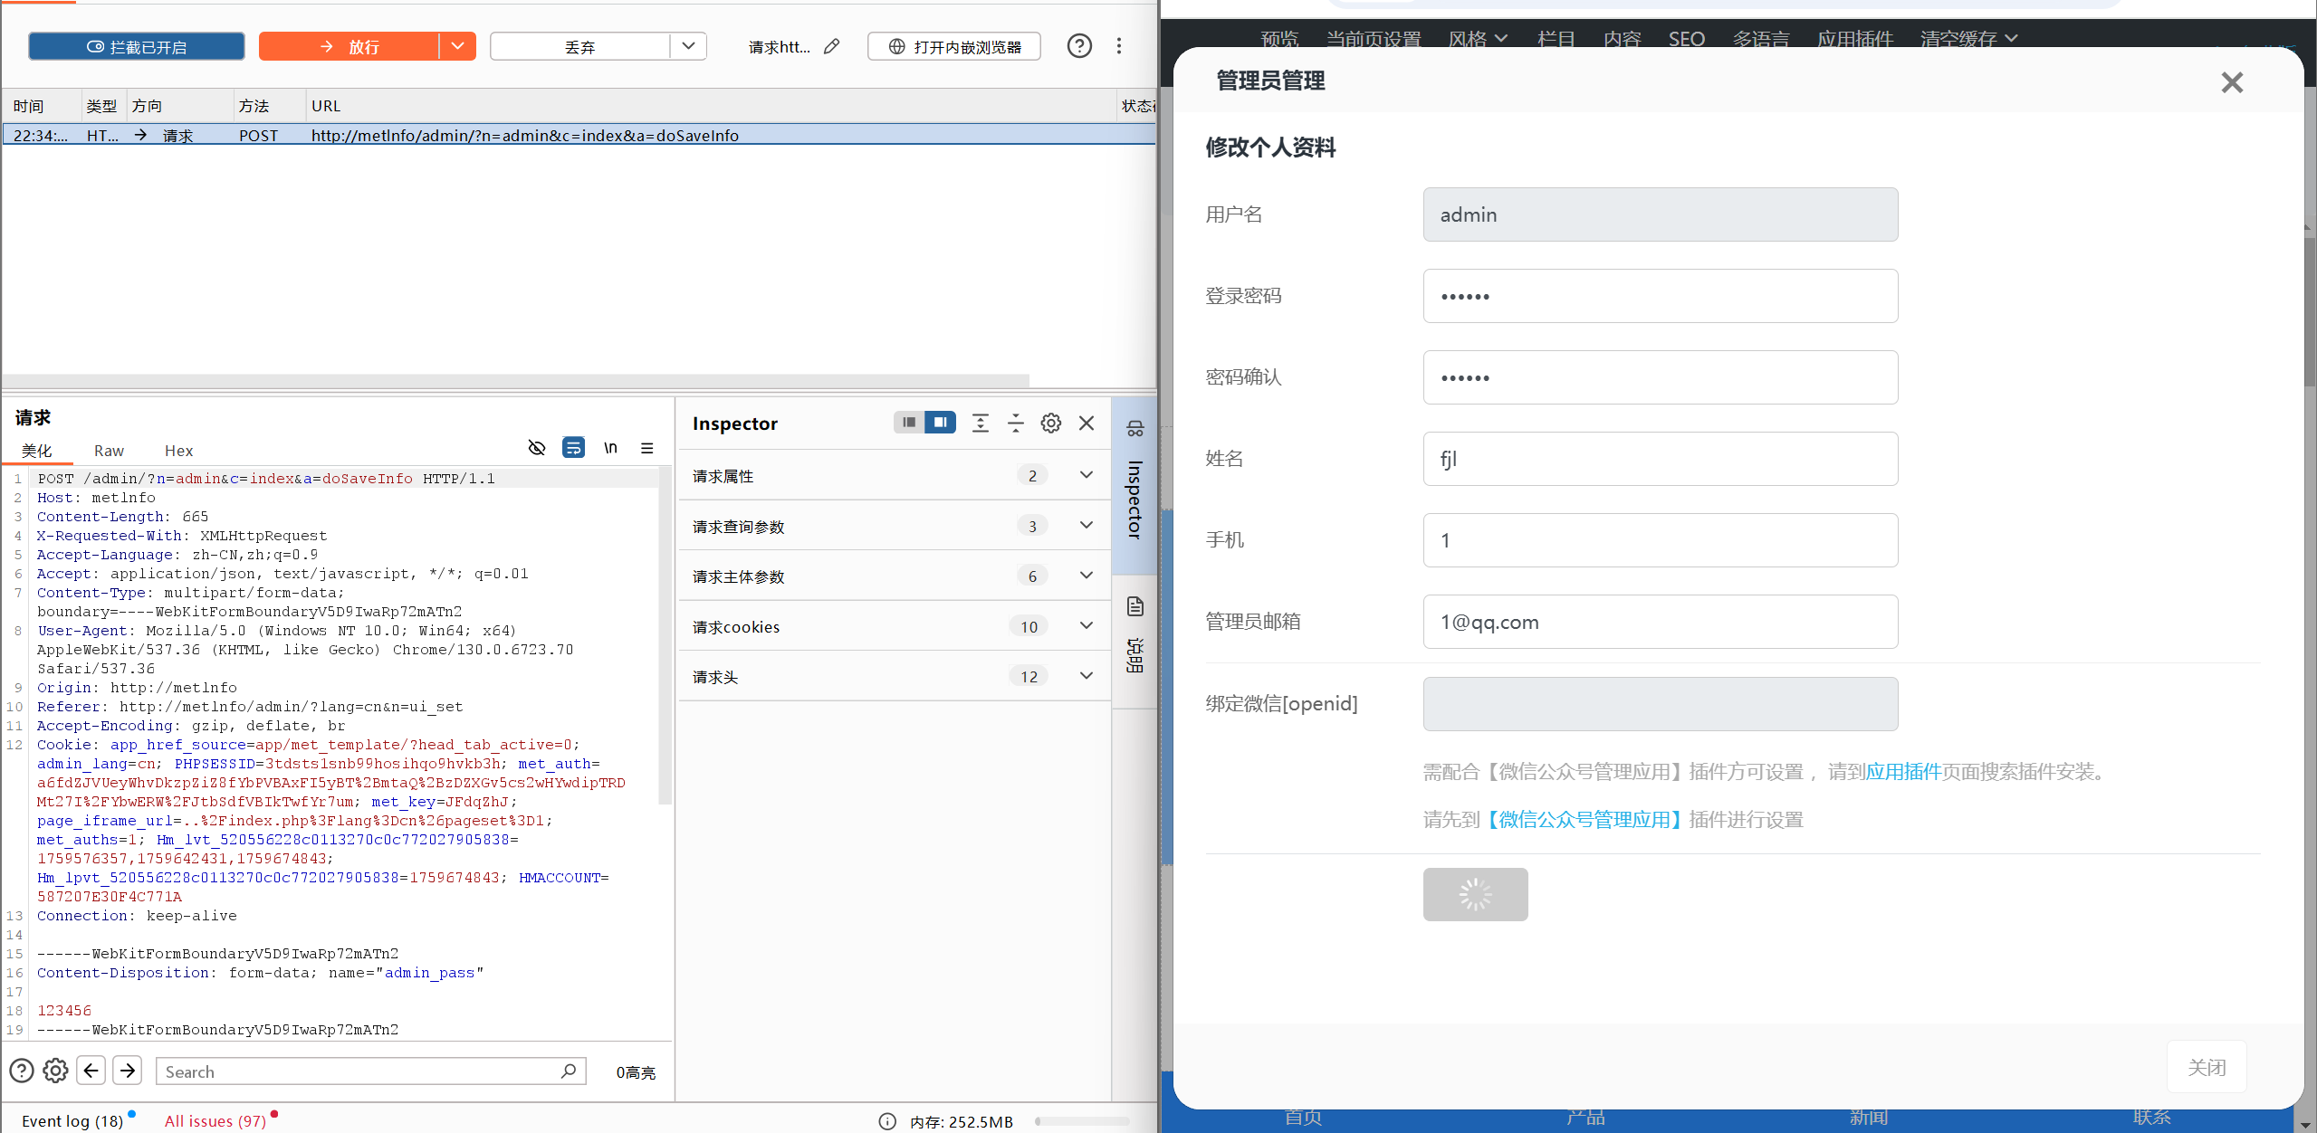Click the edit pencil icon beside 请求http
Viewport: 2317px width, 1133px height.
(832, 46)
